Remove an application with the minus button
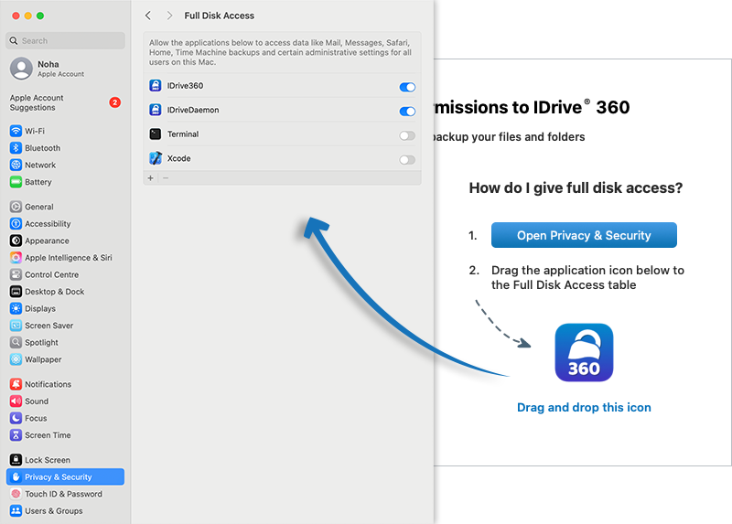This screenshot has height=524, width=732. [166, 178]
